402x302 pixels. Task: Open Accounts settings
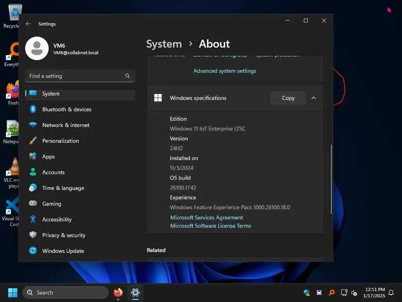(x=80, y=172)
